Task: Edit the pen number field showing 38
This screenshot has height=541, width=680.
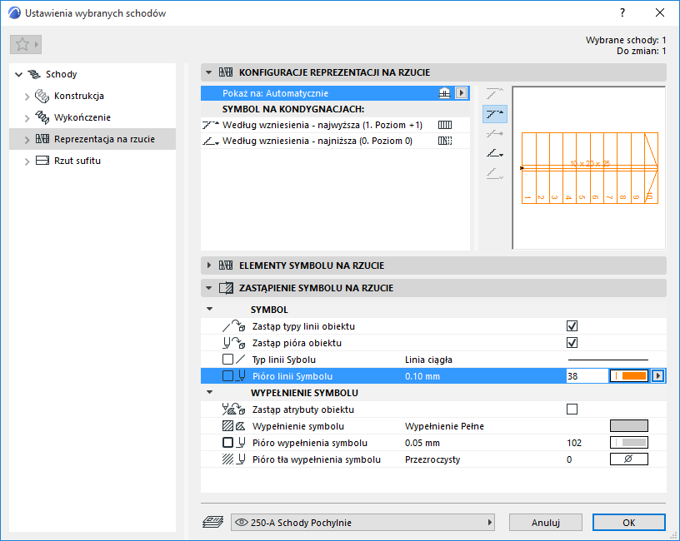Action: 587,376
